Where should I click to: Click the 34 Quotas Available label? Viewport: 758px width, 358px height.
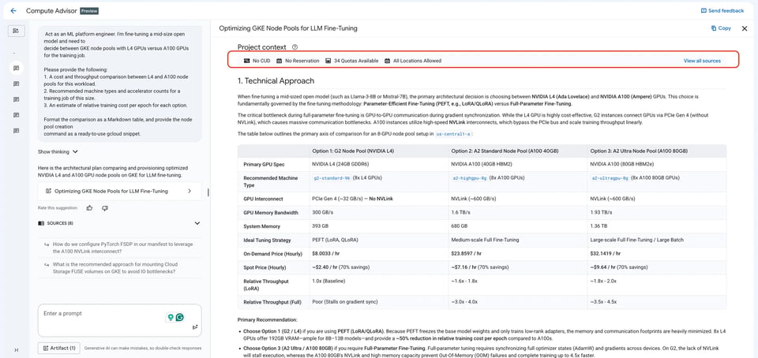tap(356, 61)
